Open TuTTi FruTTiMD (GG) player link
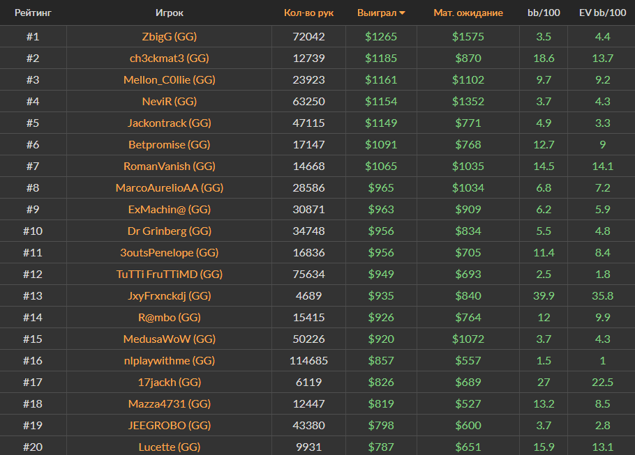Viewport: 635px width, 455px height. (x=170, y=274)
